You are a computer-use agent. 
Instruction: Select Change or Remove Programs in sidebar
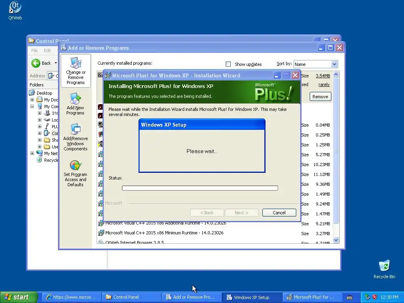(x=75, y=71)
